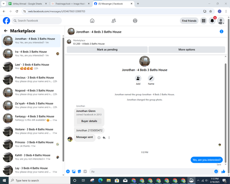Click the Find friends button

(x=189, y=21)
